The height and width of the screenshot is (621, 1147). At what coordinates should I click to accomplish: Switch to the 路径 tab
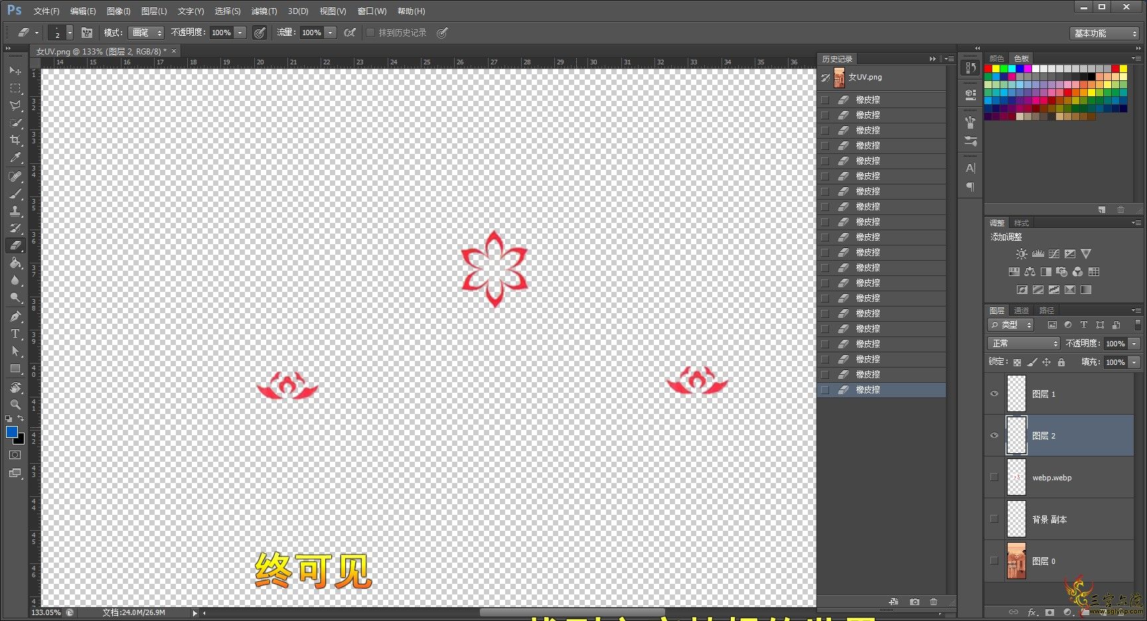tap(1047, 310)
